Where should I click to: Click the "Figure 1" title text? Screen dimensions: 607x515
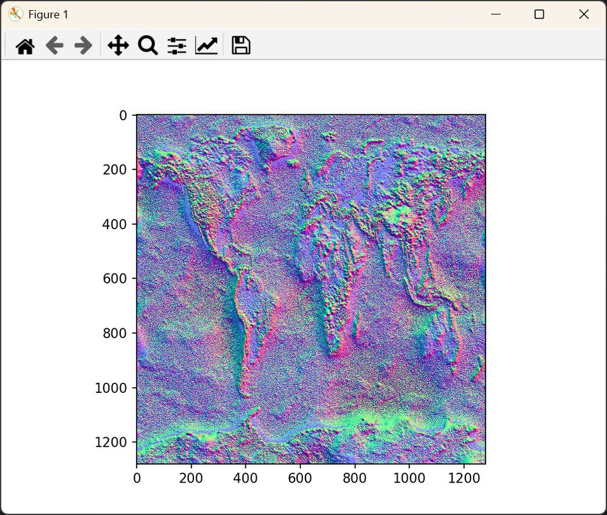coord(49,14)
